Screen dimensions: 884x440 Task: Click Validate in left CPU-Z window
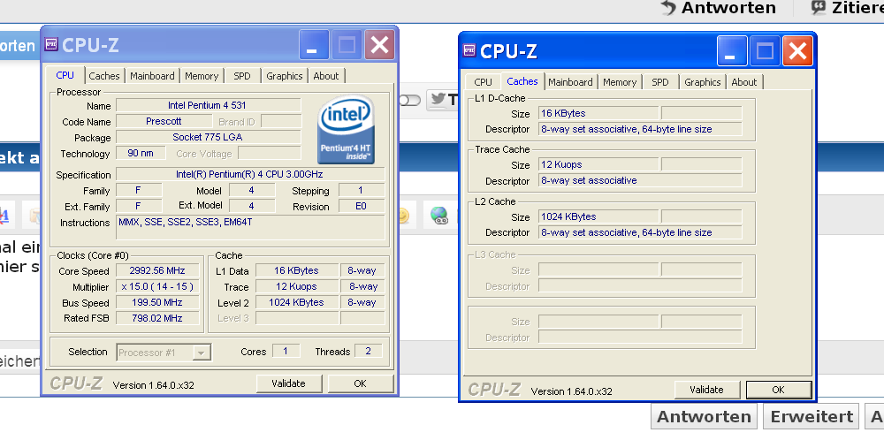click(x=289, y=383)
